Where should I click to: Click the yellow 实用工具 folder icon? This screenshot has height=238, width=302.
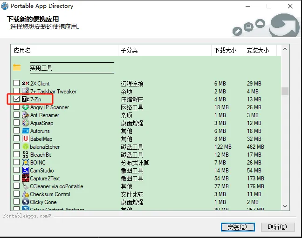point(17,67)
